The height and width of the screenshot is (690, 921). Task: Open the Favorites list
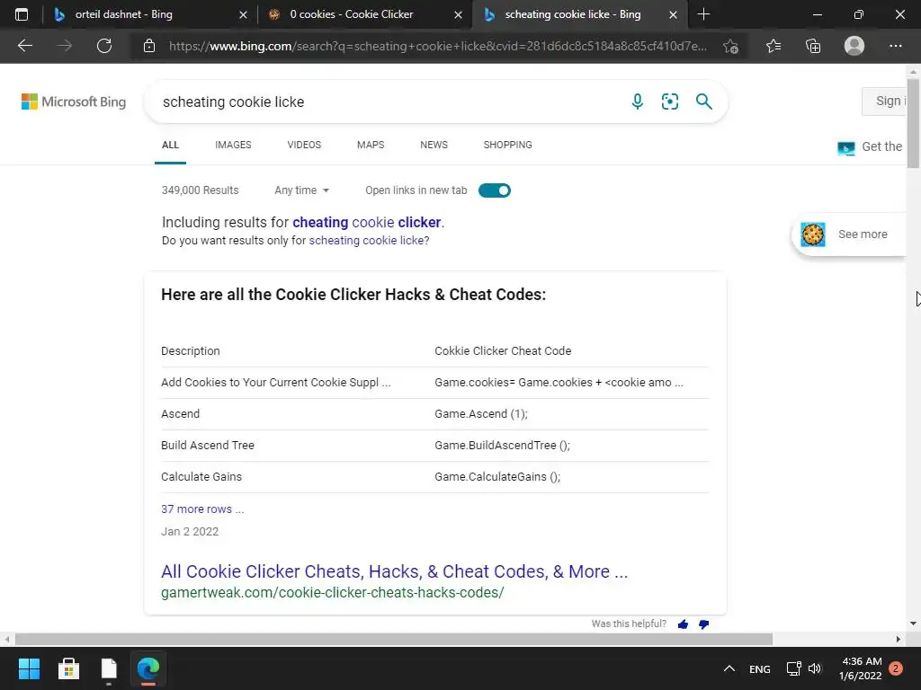coord(773,46)
